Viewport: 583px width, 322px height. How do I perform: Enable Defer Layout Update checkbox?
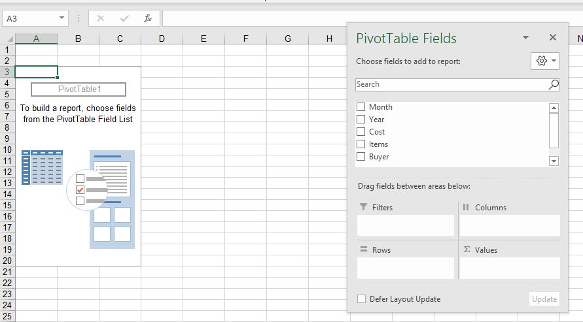(361, 299)
